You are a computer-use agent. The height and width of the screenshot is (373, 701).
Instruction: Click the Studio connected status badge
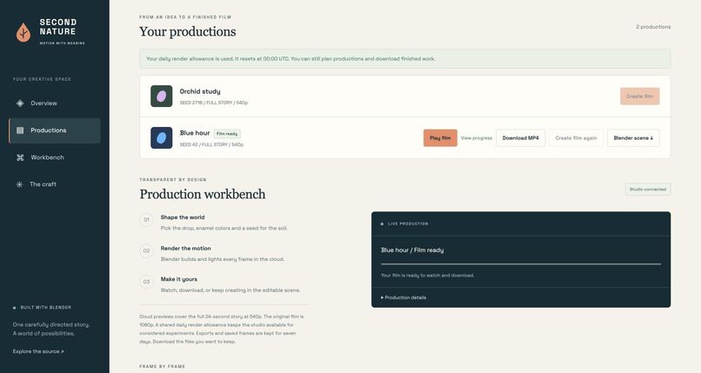[x=648, y=190]
